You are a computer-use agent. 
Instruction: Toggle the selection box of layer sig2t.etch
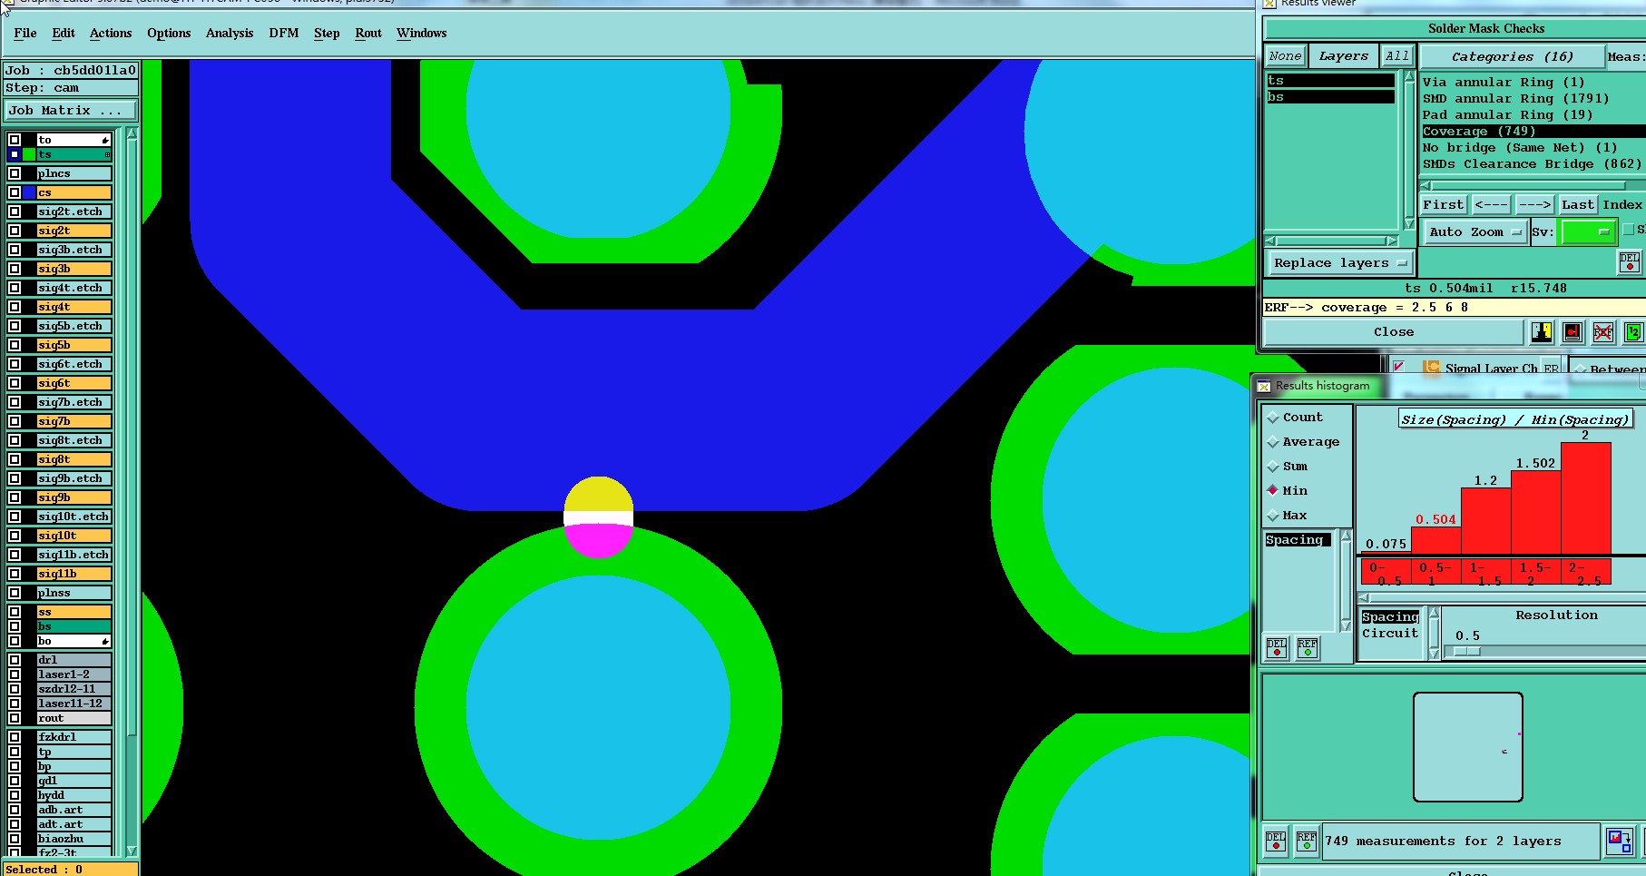(15, 212)
